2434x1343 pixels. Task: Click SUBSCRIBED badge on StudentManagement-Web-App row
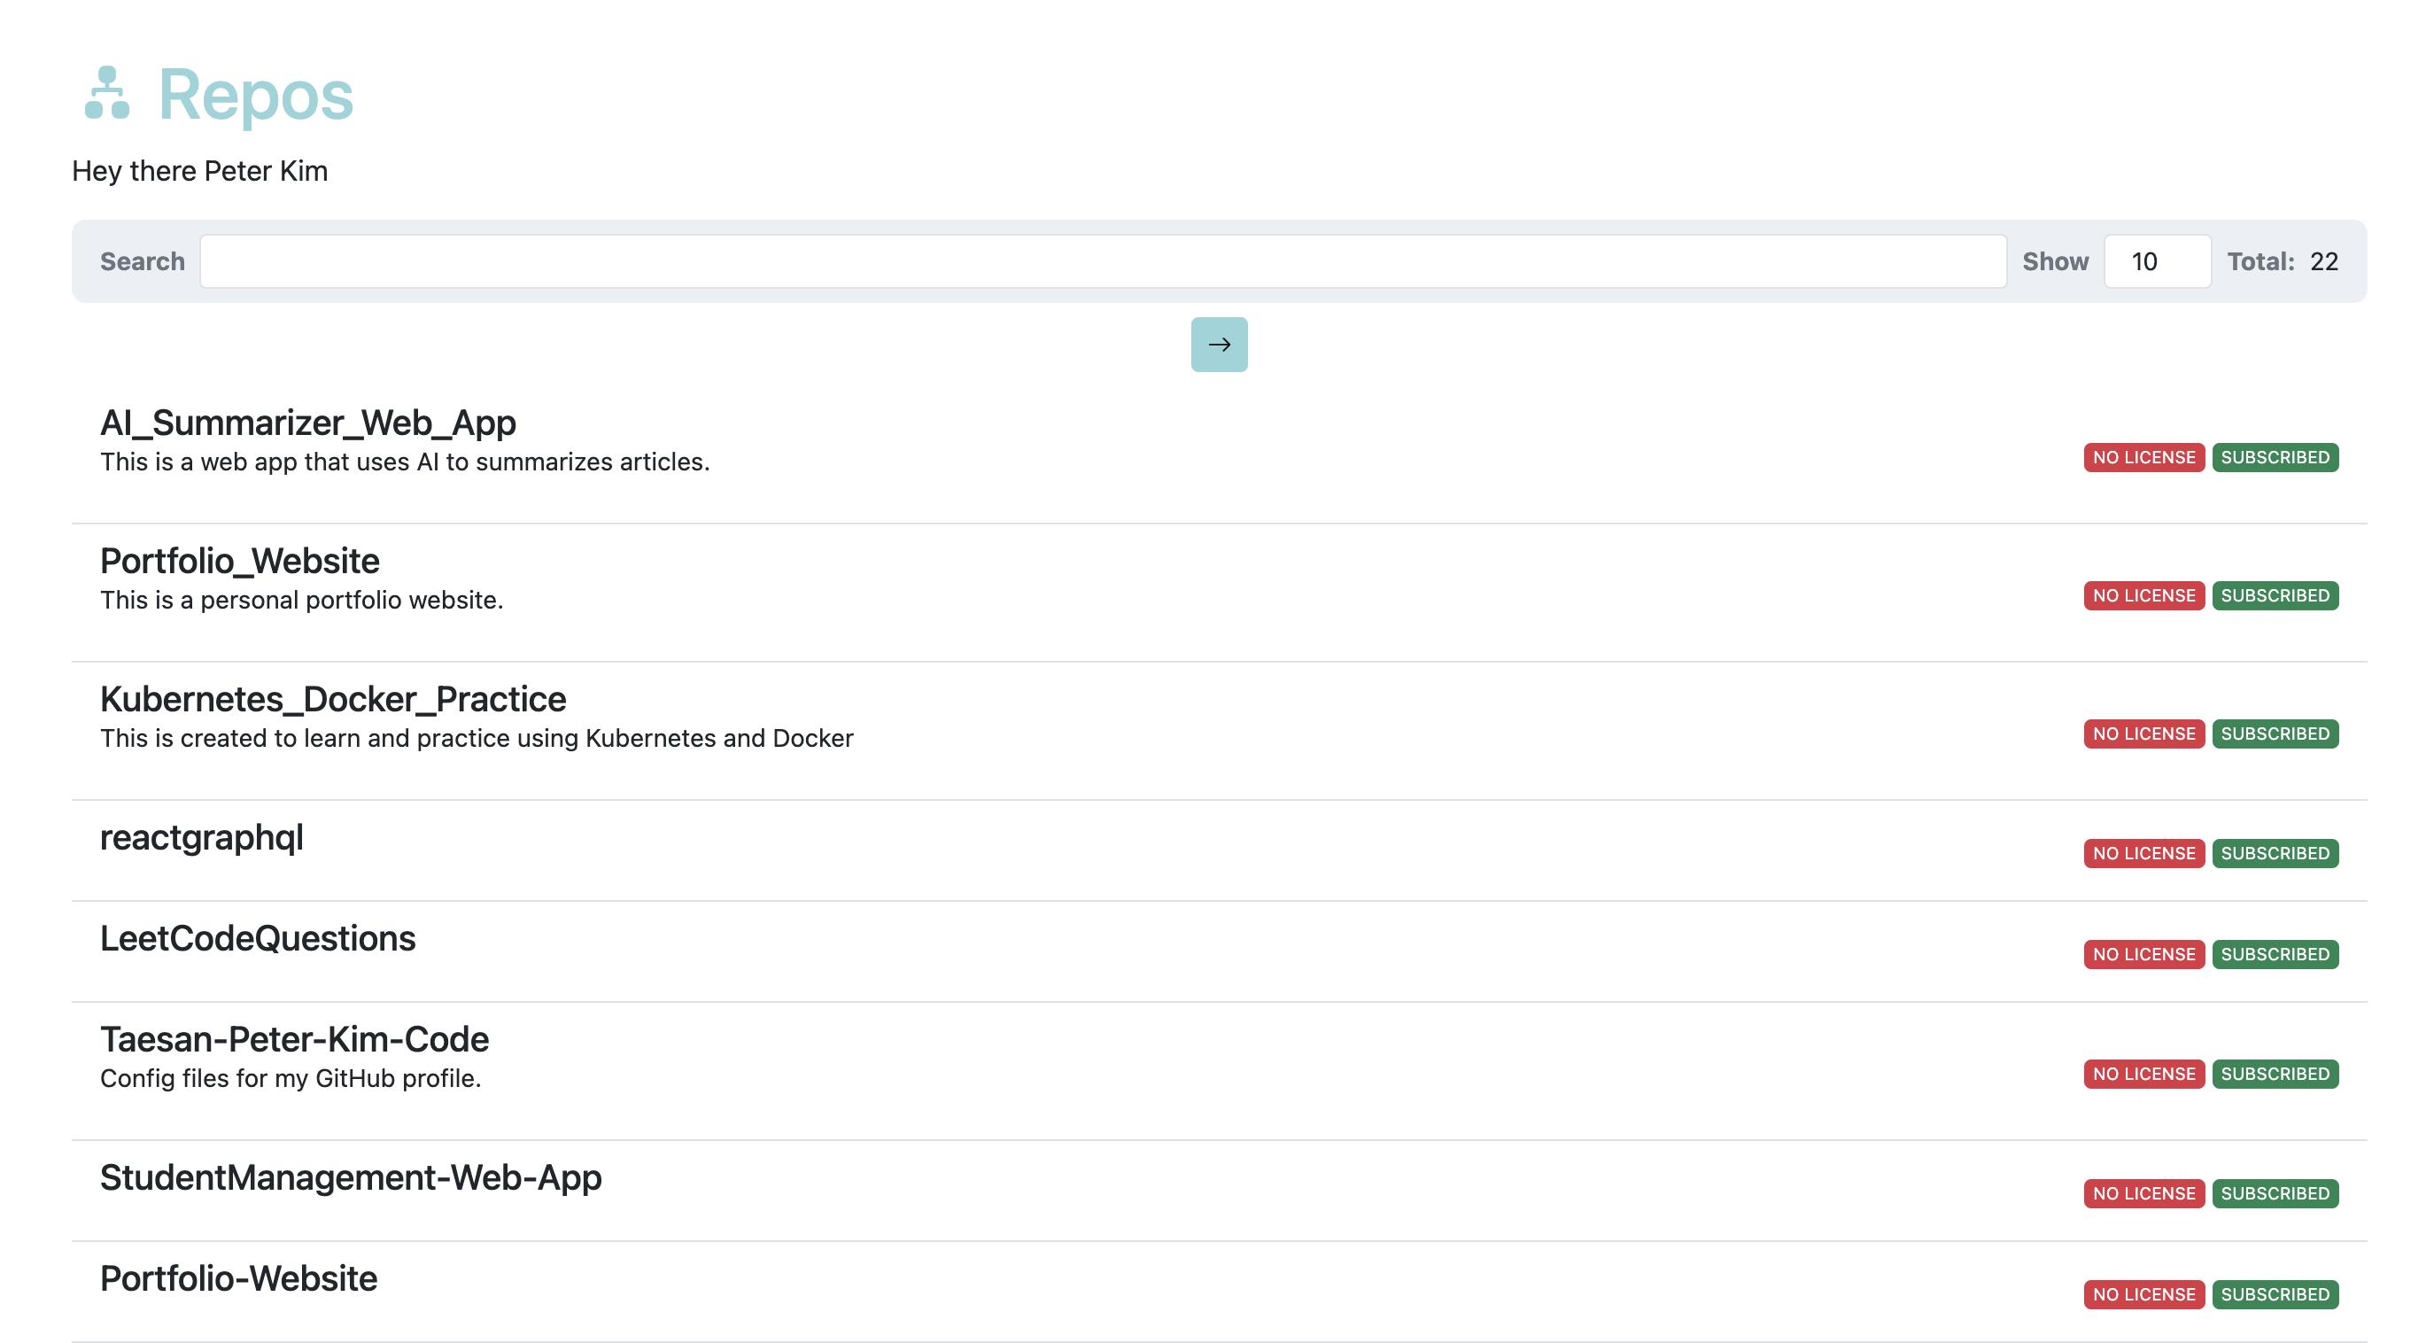[x=2274, y=1192]
